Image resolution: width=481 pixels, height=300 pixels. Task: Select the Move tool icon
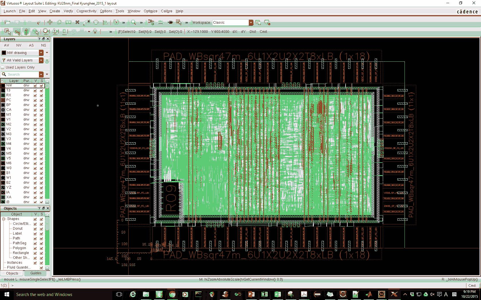[50, 22]
